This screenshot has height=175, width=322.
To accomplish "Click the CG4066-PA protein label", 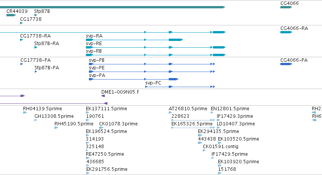I will click(294, 60).
